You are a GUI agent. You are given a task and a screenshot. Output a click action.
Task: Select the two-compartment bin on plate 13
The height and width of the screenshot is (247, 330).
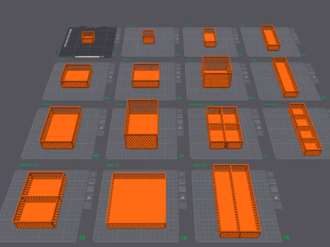[40, 200]
